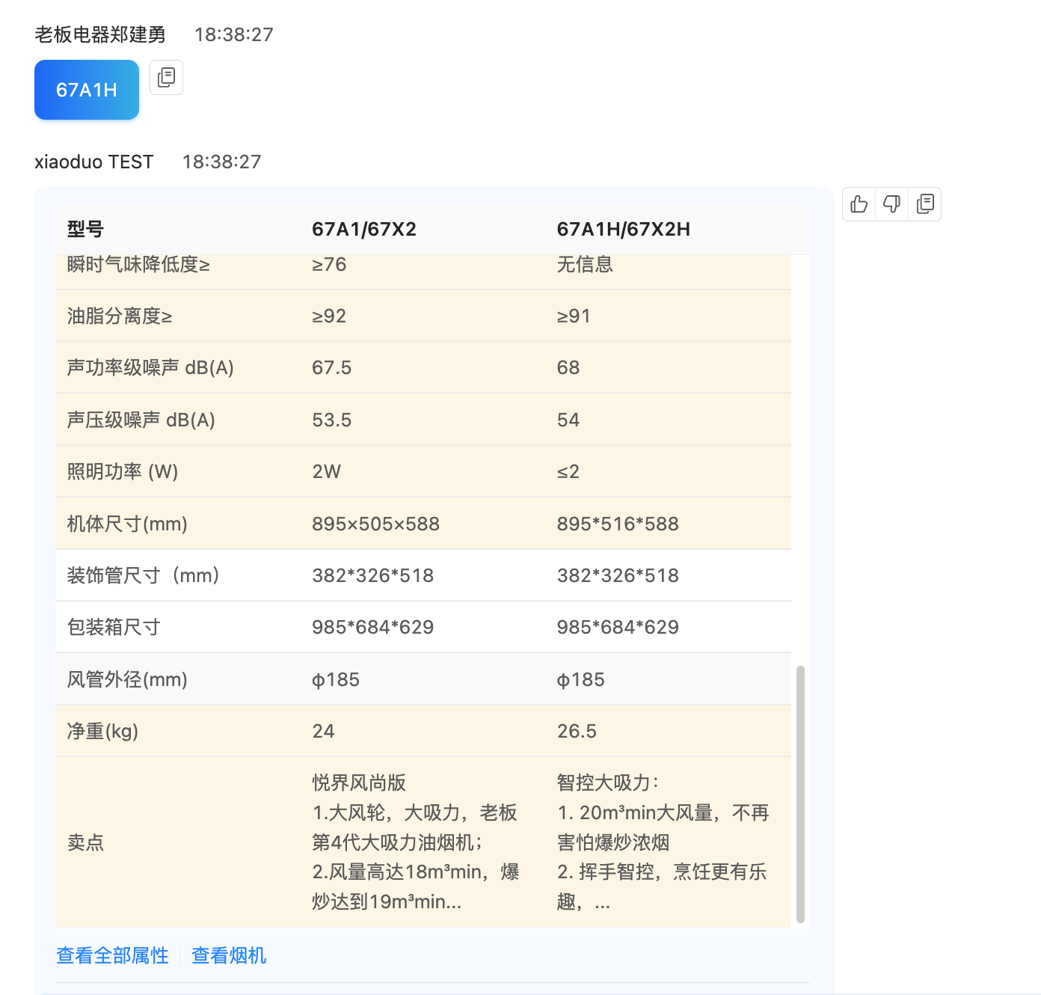Click the 净重(kg) row label

pos(103,731)
